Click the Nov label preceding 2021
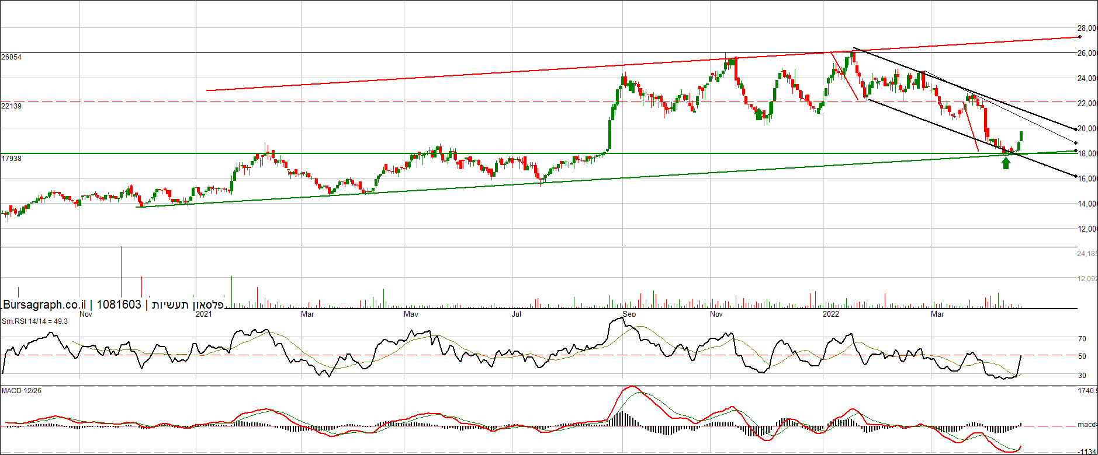This screenshot has height=455, width=1098. pos(86,314)
